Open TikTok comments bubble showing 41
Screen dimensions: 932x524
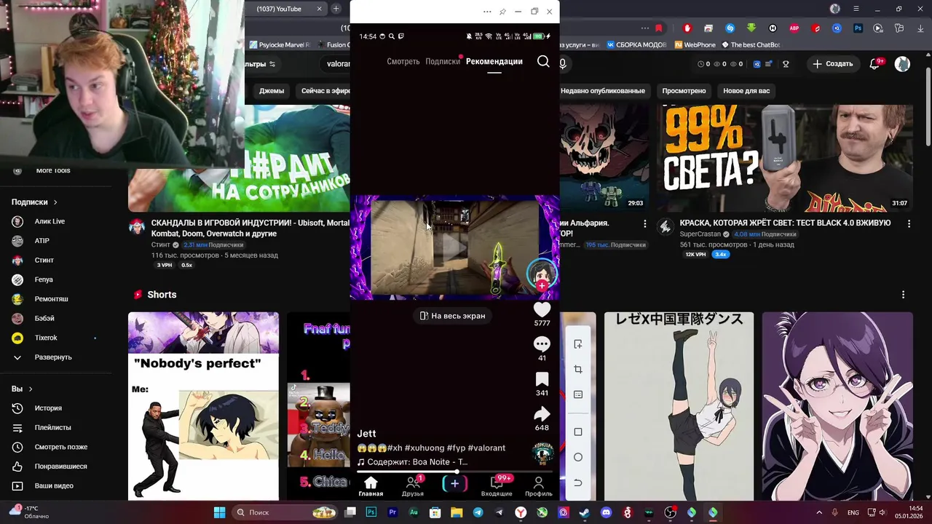point(542,344)
